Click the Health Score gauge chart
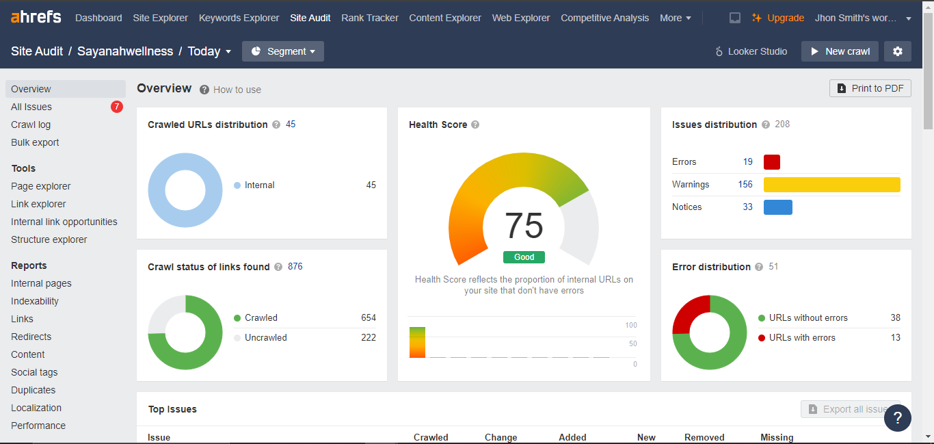 (524, 209)
